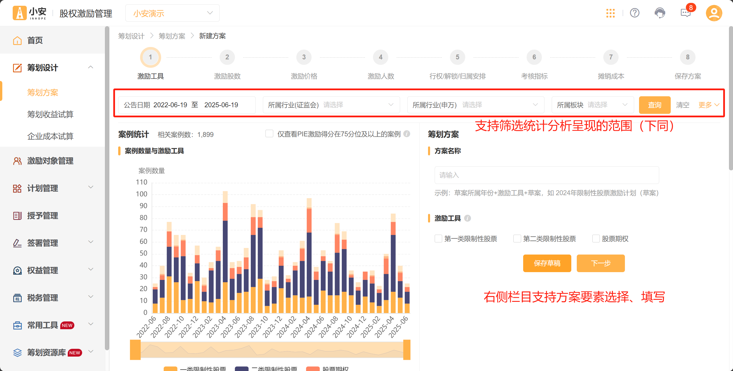Viewport: 733px width, 371px height.
Task: Toggle 一类限制性股票 legend series
Action: coord(195,369)
